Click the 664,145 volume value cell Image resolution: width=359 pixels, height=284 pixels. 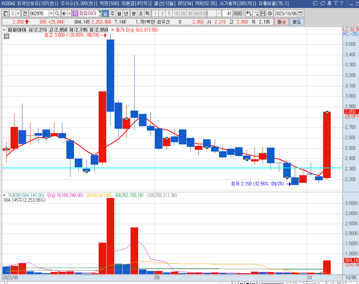pyautogui.click(x=82, y=22)
